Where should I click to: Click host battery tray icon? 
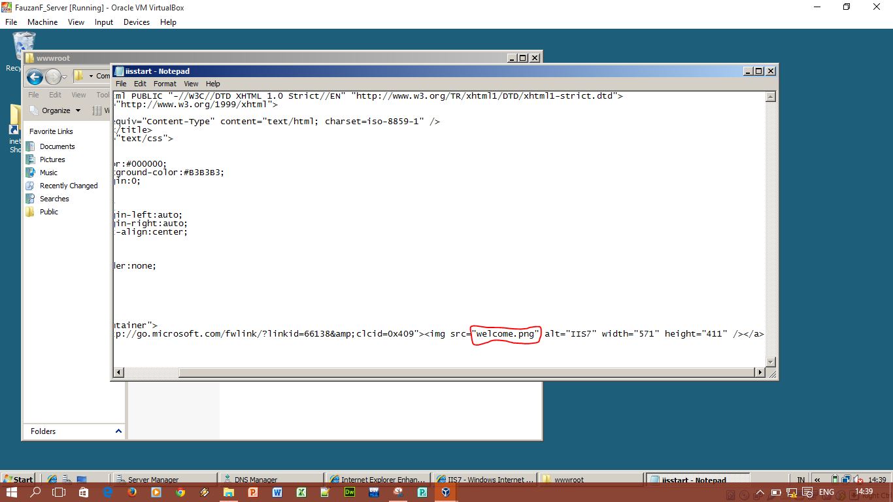pos(775,492)
